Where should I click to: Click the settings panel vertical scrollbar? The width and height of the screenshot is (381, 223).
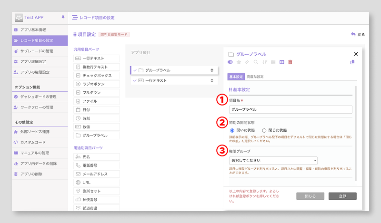[356, 134]
